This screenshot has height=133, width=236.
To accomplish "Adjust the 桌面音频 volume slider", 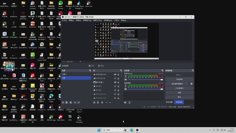I will click(145, 89).
